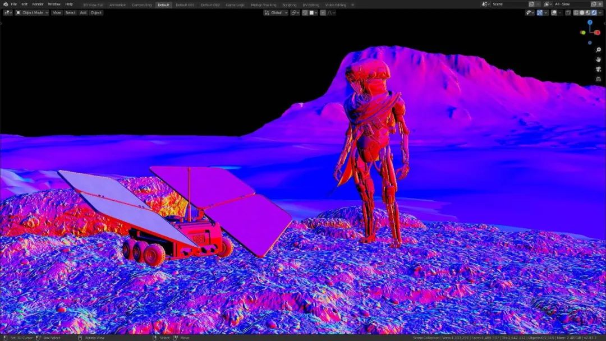Open the Render menu
Screen dimensions: 606x341
click(x=37, y=3)
